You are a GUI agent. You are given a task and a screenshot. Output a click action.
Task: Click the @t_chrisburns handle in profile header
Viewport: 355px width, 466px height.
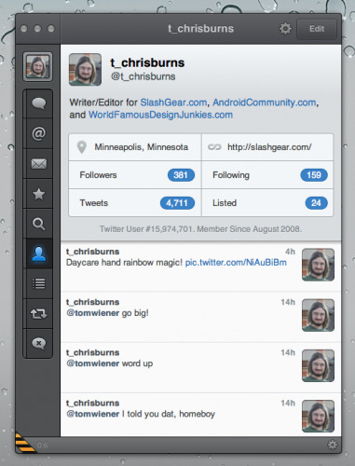[143, 76]
